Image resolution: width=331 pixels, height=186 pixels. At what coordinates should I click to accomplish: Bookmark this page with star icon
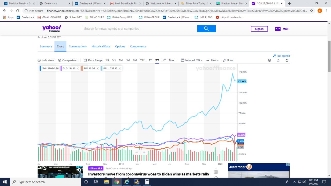[x=312, y=11]
